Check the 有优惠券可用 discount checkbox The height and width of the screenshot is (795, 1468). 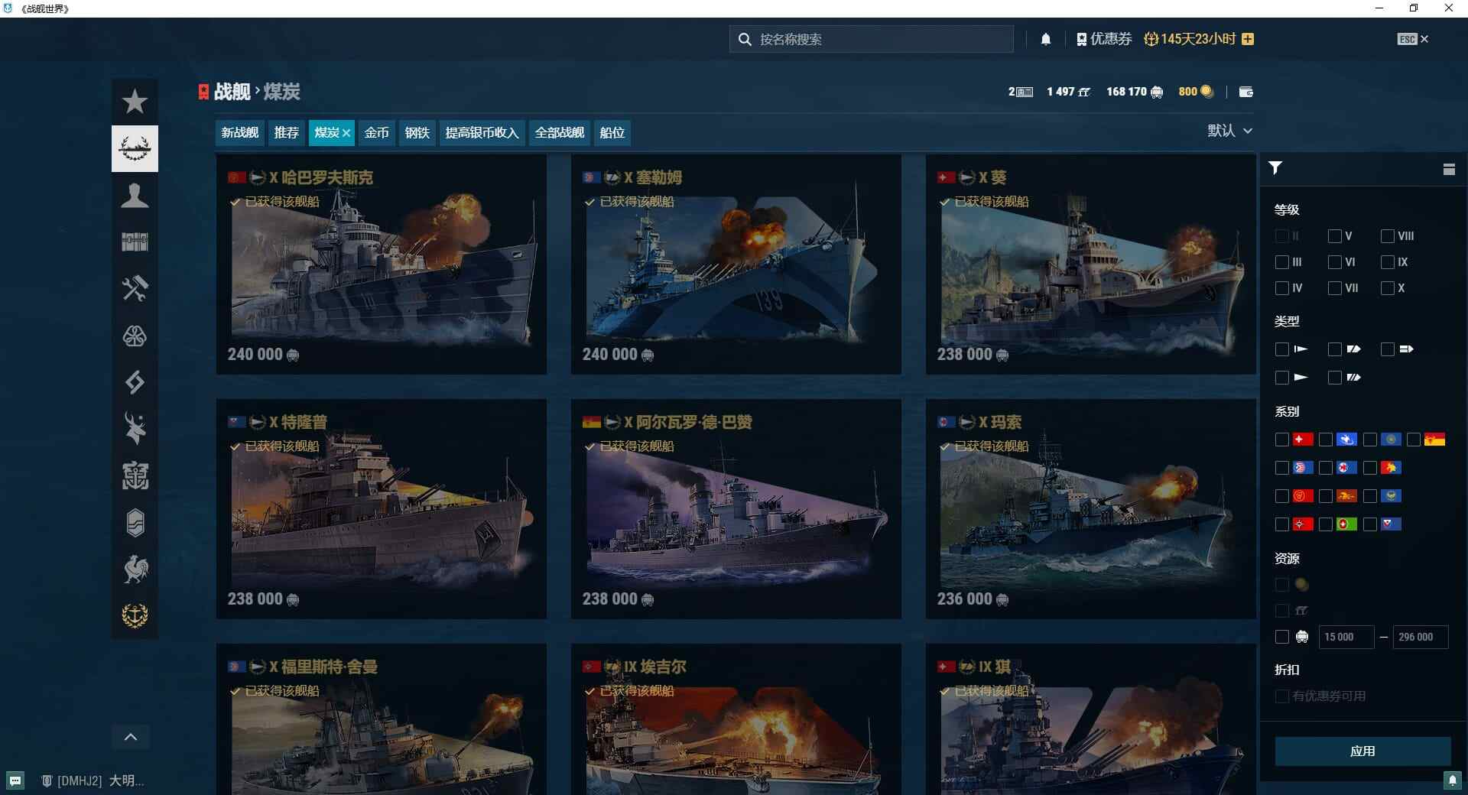(x=1281, y=696)
